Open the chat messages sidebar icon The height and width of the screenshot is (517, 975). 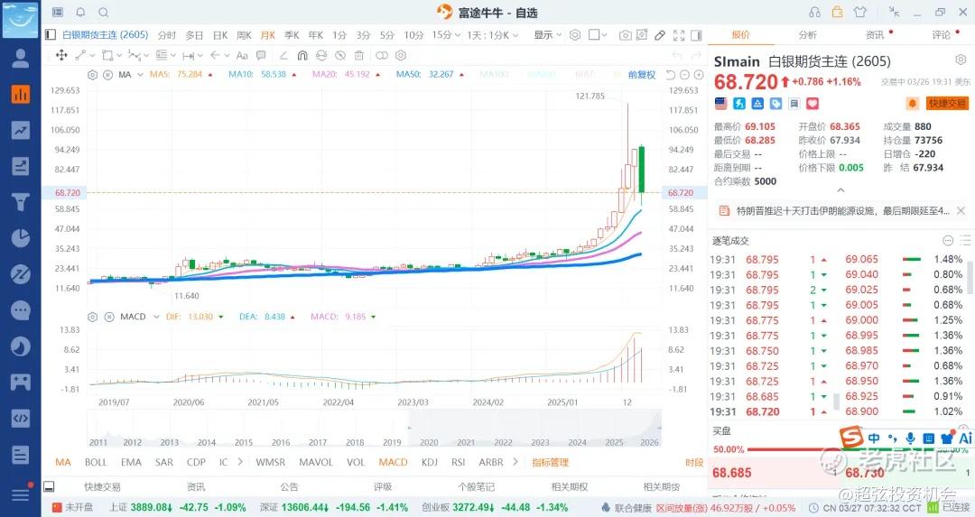tap(21, 310)
